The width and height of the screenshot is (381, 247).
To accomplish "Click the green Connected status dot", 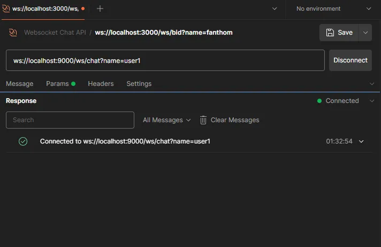I will point(319,101).
